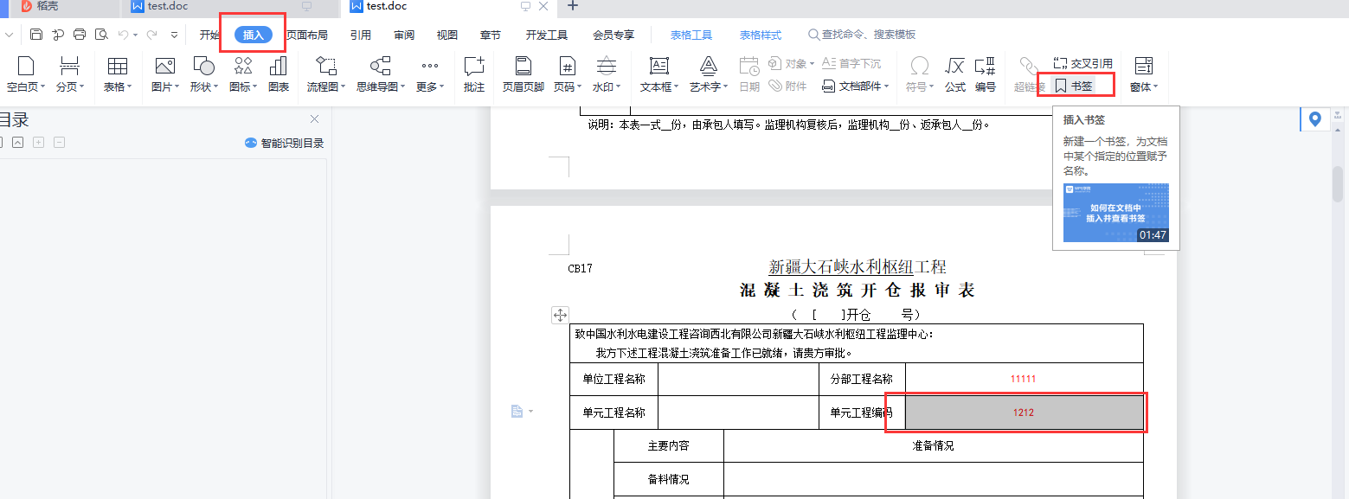Expand the 文档部件 dropdown arrow
Viewport: 1349px width, 499px height.
tap(887, 86)
